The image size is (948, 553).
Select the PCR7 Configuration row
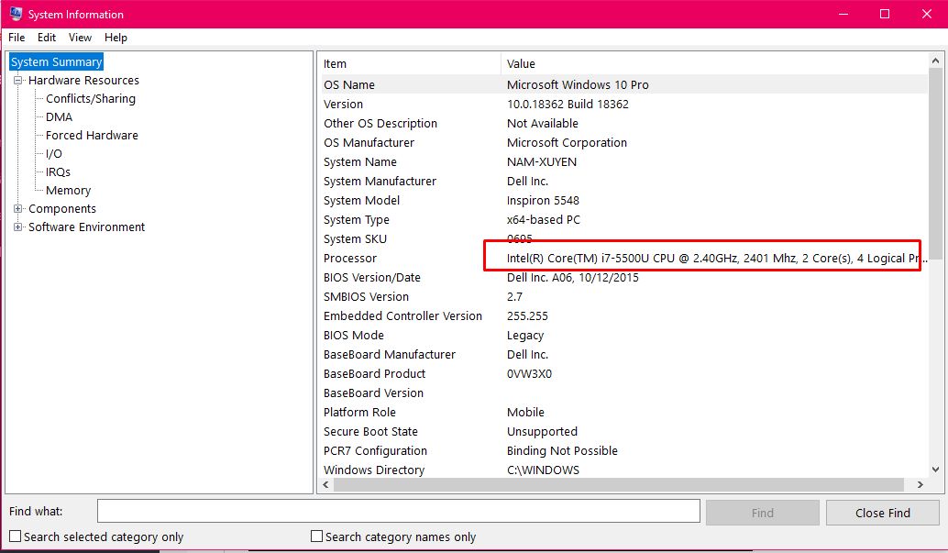click(623, 451)
